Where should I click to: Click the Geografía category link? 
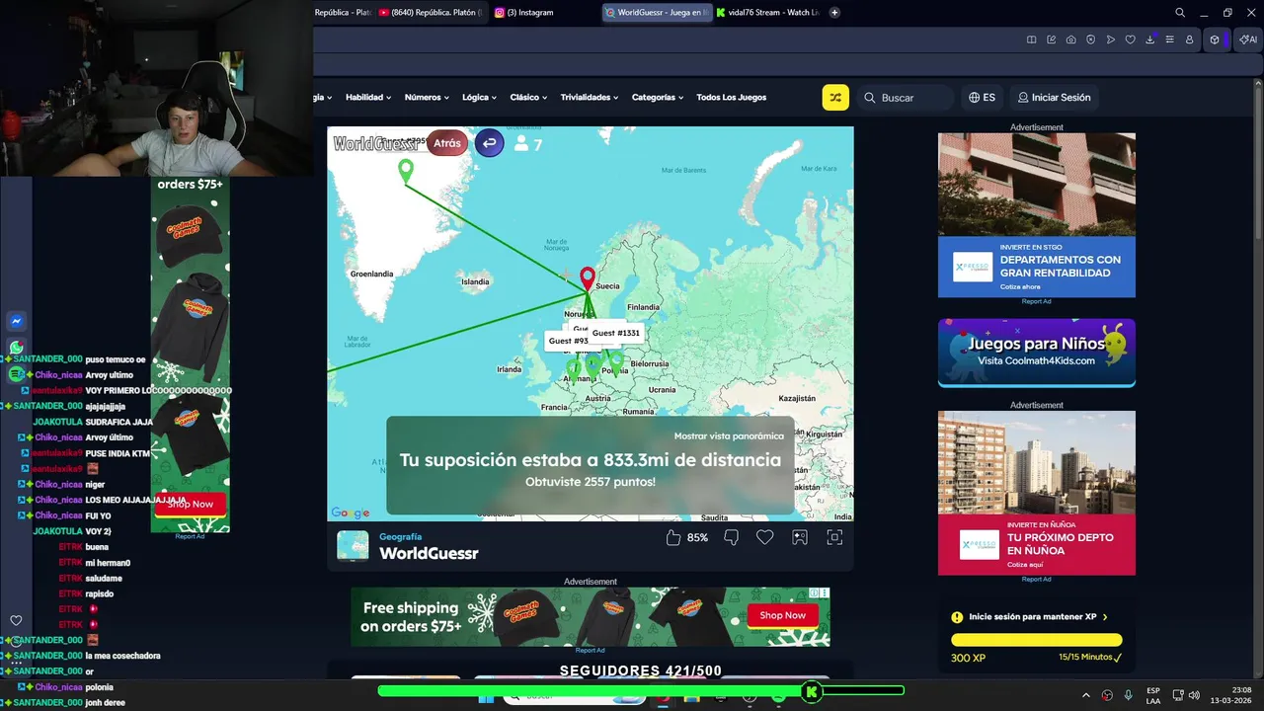point(400,537)
